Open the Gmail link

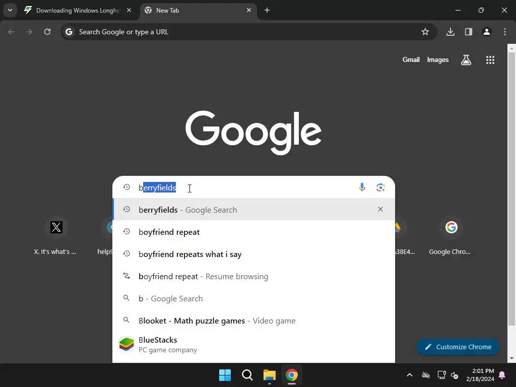pyautogui.click(x=411, y=59)
